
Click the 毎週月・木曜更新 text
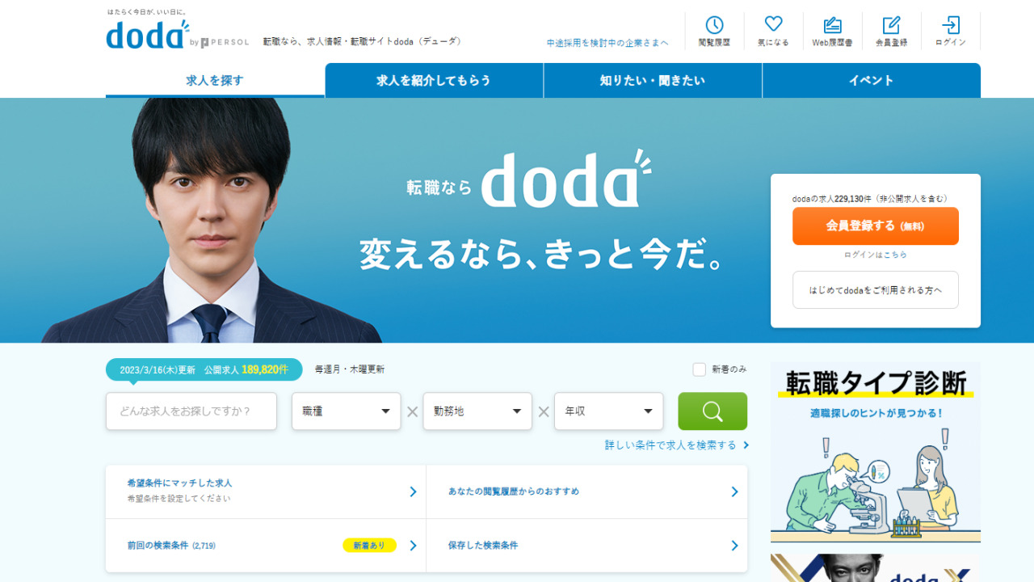pos(350,369)
